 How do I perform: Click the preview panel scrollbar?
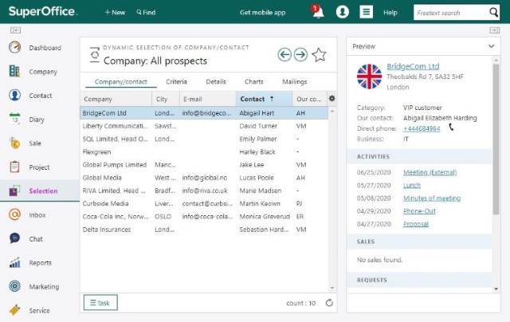(x=496, y=139)
